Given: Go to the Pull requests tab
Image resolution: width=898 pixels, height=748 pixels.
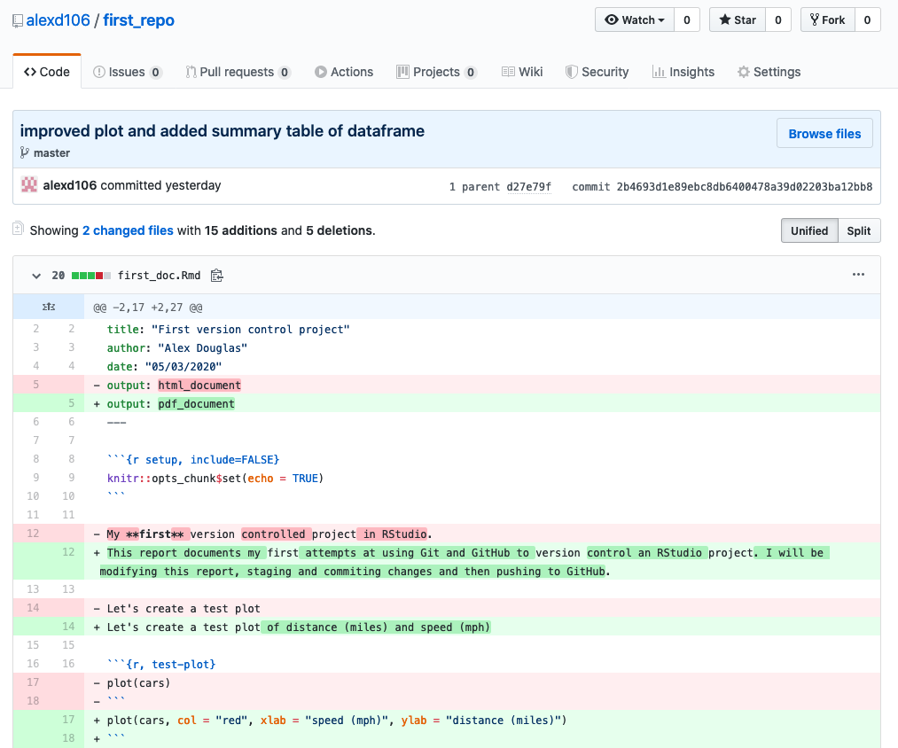Looking at the screenshot, I should (238, 72).
